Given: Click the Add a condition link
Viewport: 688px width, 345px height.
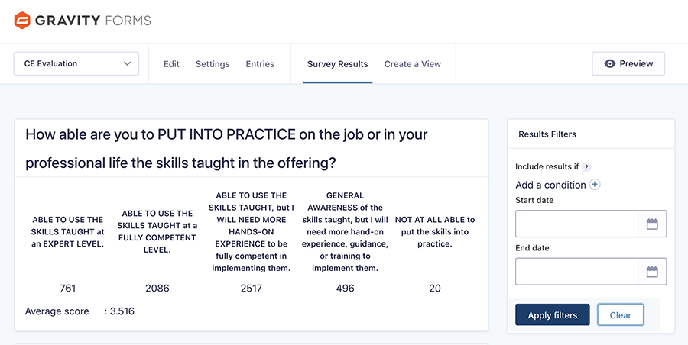Looking at the screenshot, I should point(550,185).
